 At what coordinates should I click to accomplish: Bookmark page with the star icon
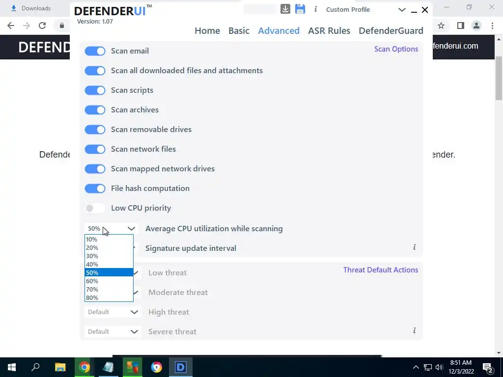click(441, 26)
